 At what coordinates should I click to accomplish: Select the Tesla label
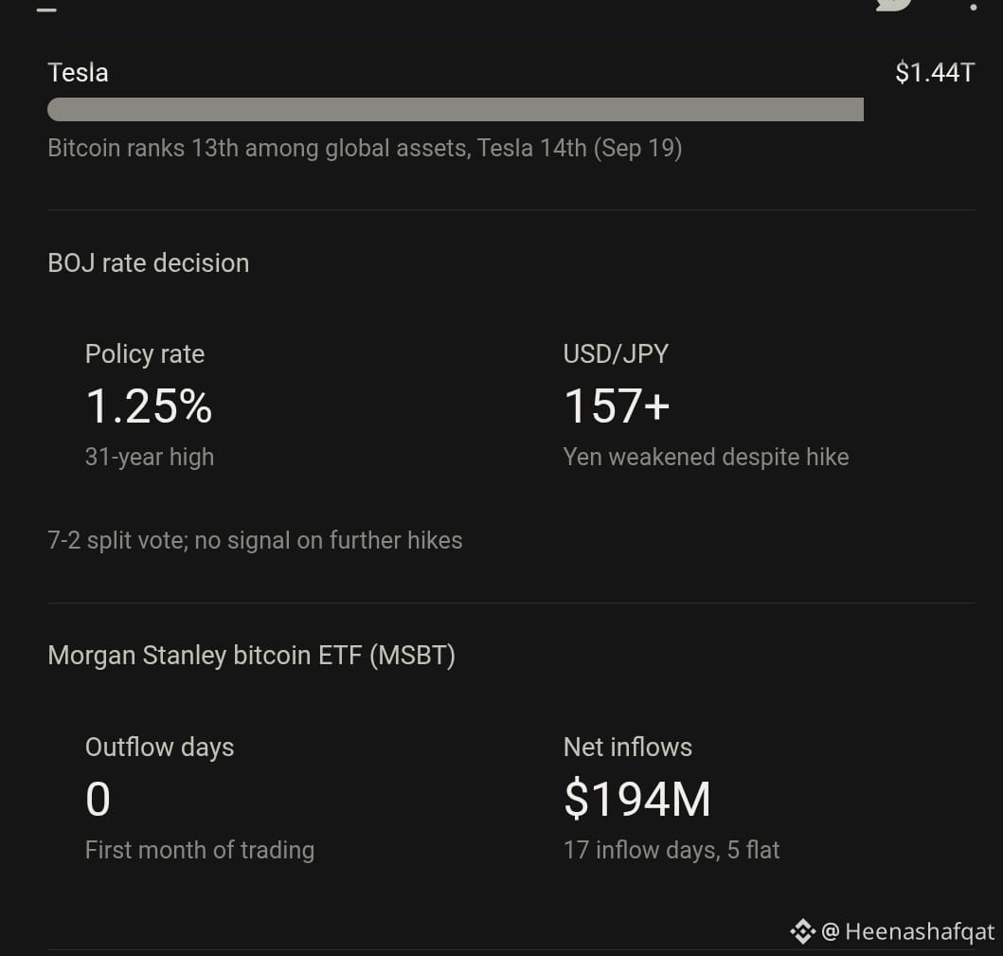[78, 73]
